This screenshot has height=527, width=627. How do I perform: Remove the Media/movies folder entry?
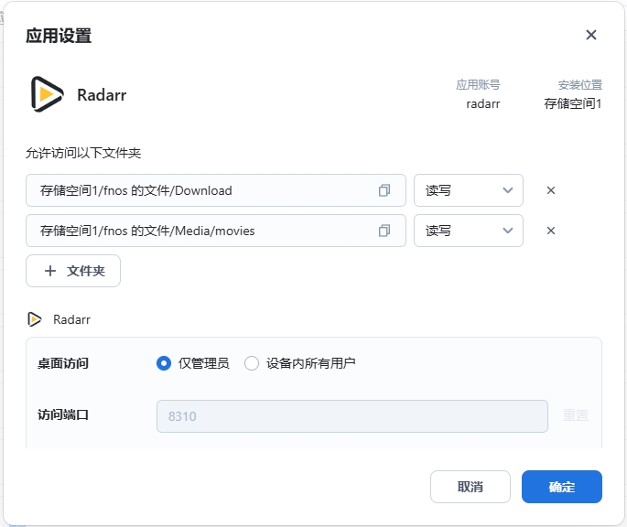coord(551,231)
